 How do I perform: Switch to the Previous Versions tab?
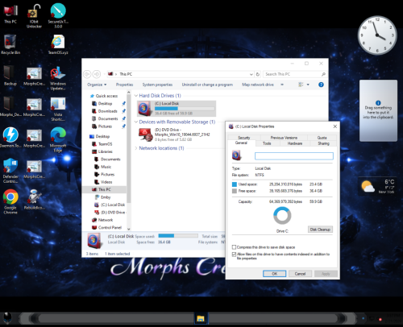[x=284, y=138]
